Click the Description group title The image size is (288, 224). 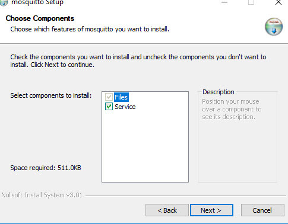[219, 92]
